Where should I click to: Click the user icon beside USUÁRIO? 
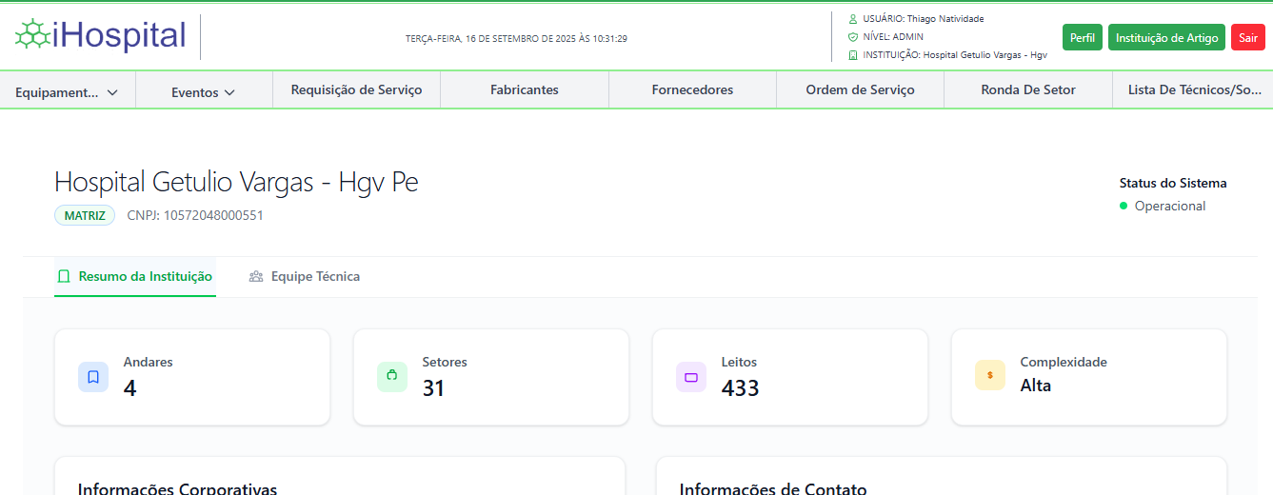pos(853,19)
